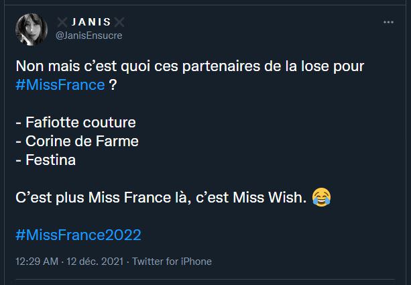This screenshot has height=285, width=411.
Task: Open the #MissFrance hashtag
Action: (60, 85)
